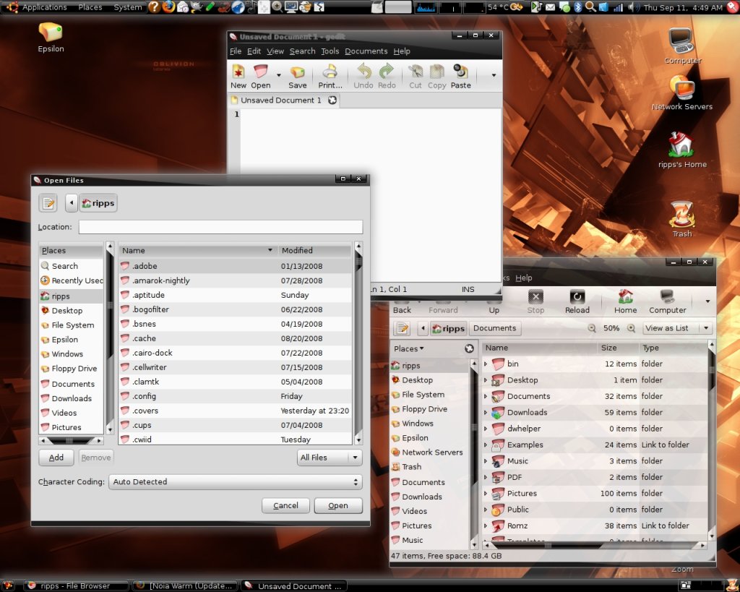Open gedit Edit menu
The height and width of the screenshot is (592, 740).
pos(254,51)
